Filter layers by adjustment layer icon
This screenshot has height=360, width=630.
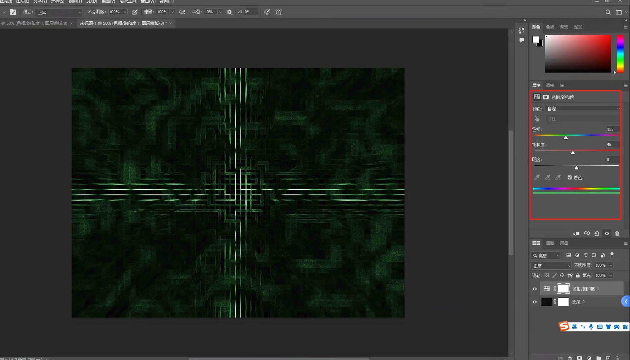tap(577, 255)
